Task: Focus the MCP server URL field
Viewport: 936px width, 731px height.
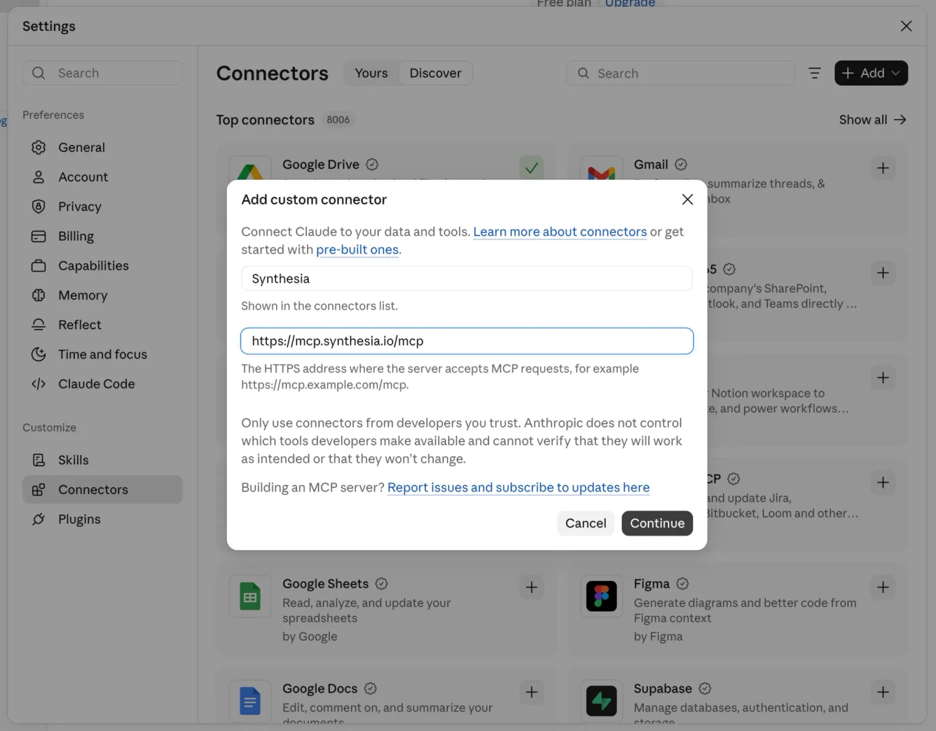Action: tap(467, 341)
